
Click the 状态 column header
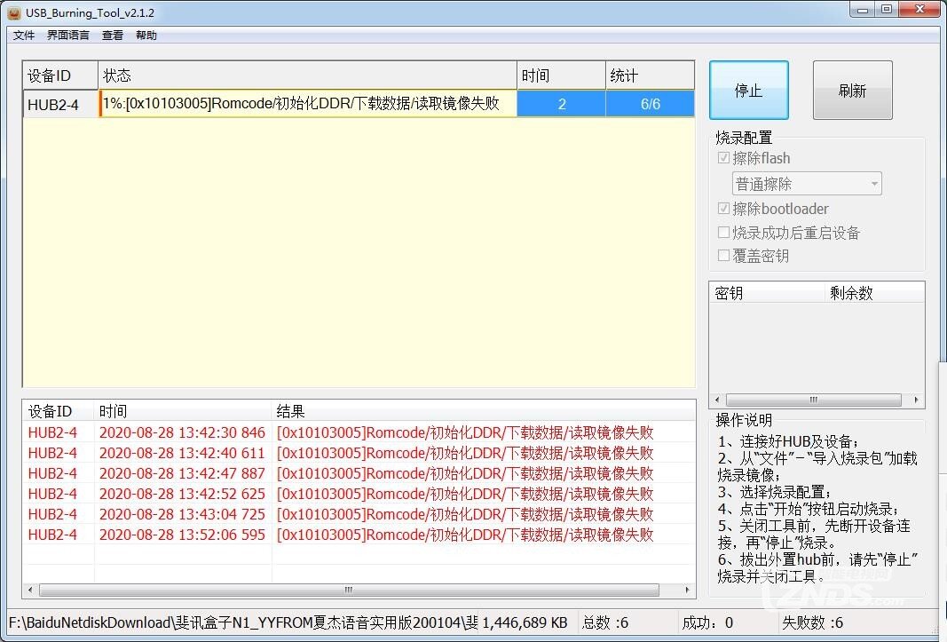(306, 75)
